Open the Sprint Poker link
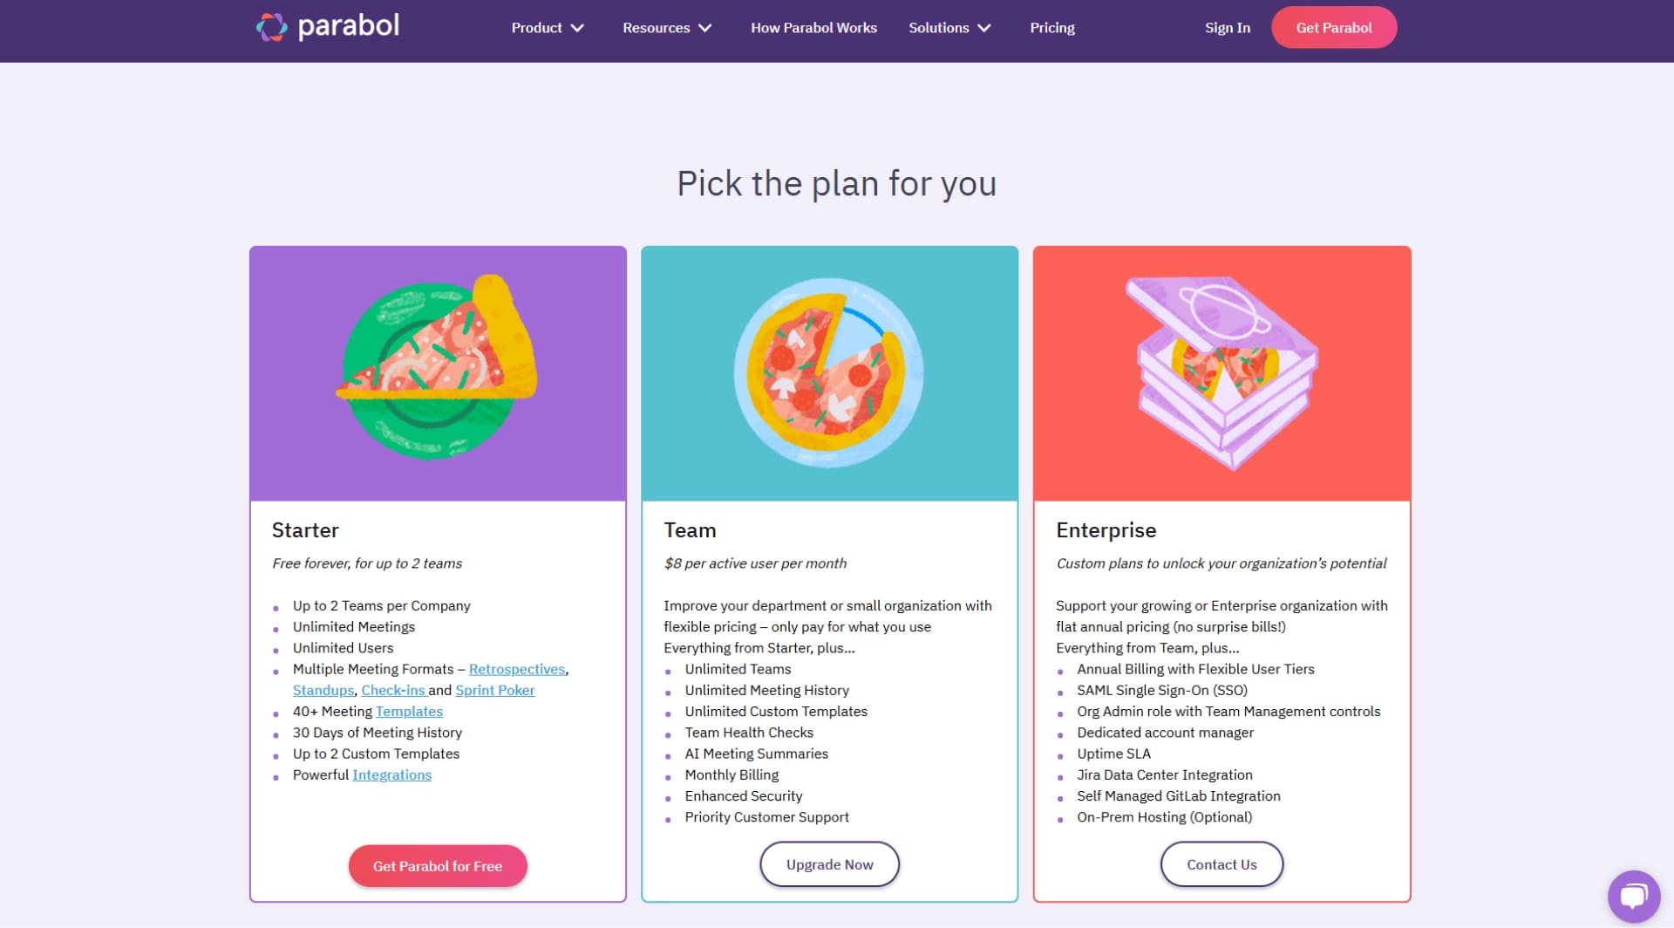Viewport: 1674px width, 928px height. pos(494,690)
